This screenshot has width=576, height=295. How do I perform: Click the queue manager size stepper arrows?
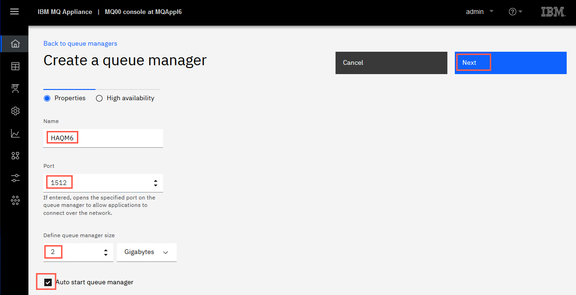click(x=106, y=252)
